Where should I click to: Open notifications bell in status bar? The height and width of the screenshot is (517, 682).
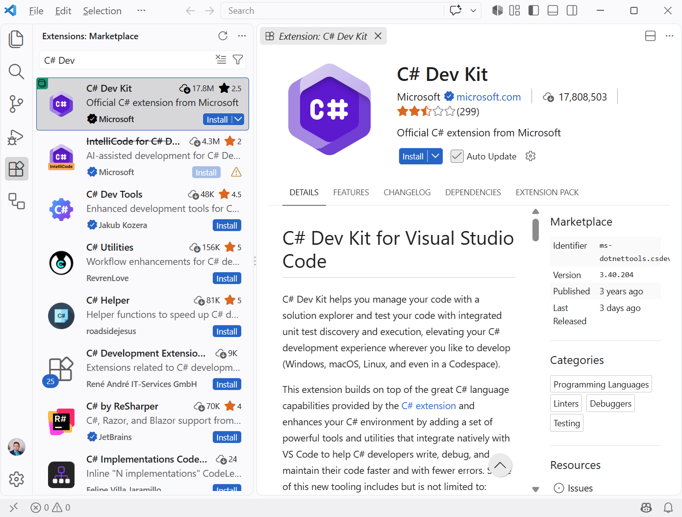pyautogui.click(x=668, y=507)
